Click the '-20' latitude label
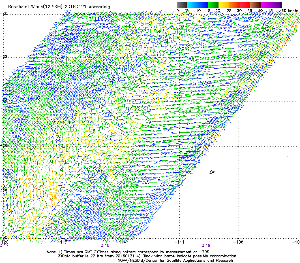This screenshot has width=300, height=263. (4, 13)
